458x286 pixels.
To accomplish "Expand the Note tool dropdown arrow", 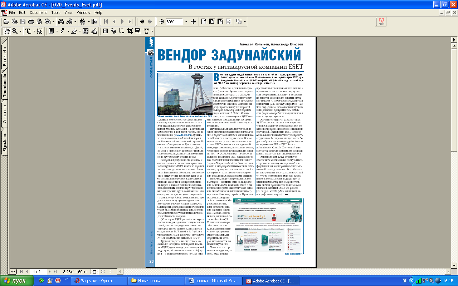I will [57, 31].
